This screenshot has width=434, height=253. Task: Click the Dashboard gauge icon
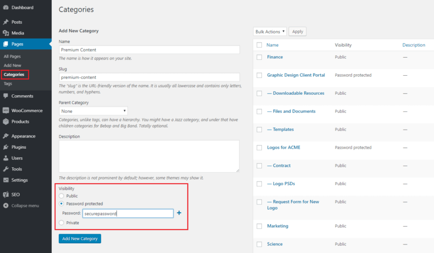pos(6,7)
